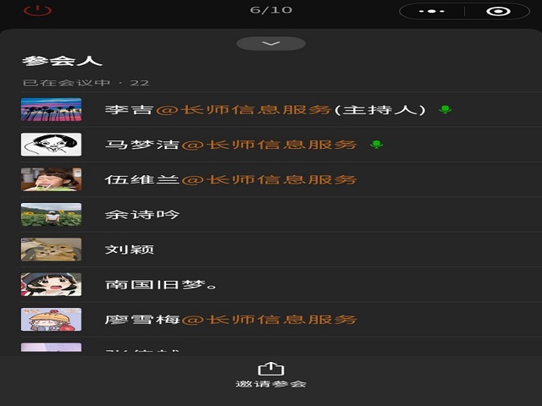
Task: Select 刘颖's cat avatar
Action: point(51,250)
